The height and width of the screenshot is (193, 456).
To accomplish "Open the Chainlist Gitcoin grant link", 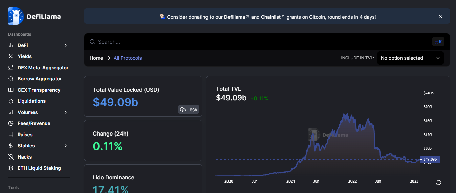I will 273,17.
